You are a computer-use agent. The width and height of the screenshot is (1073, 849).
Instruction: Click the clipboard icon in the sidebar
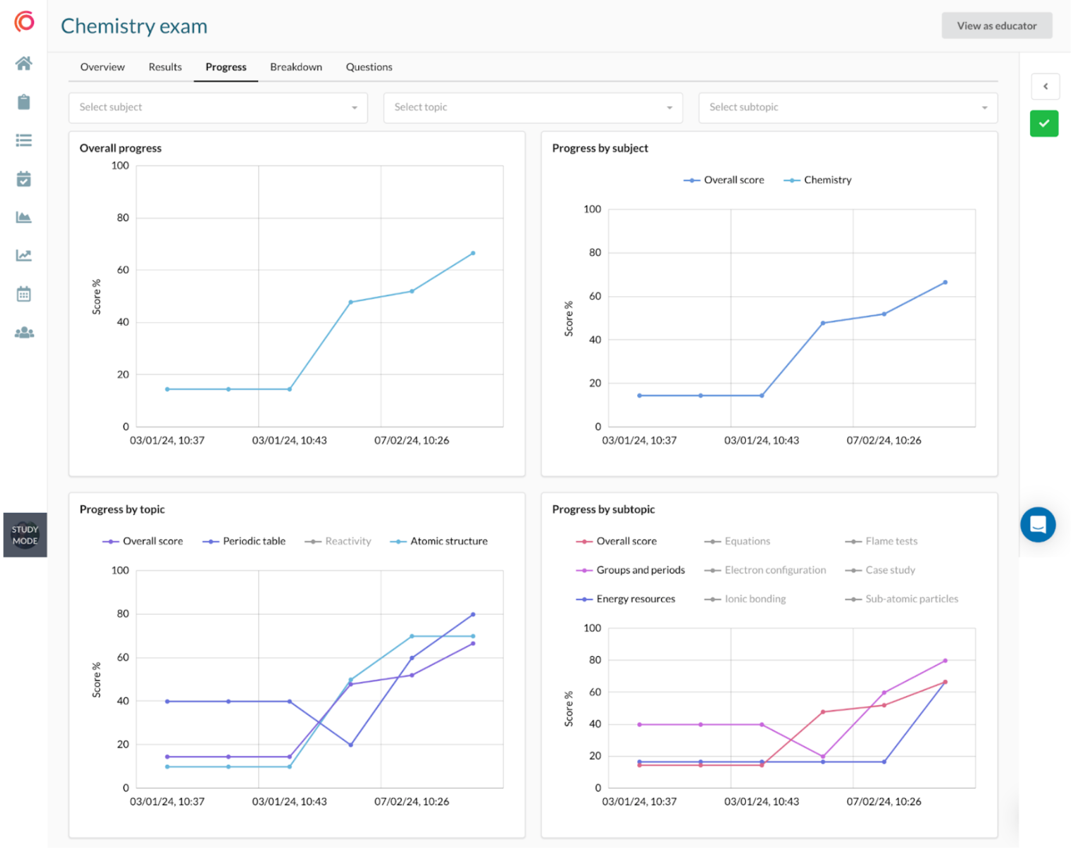click(x=24, y=102)
